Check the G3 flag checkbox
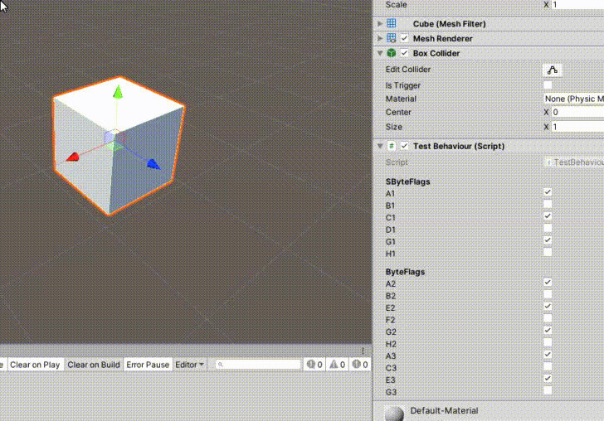604x421 pixels. pyautogui.click(x=548, y=390)
